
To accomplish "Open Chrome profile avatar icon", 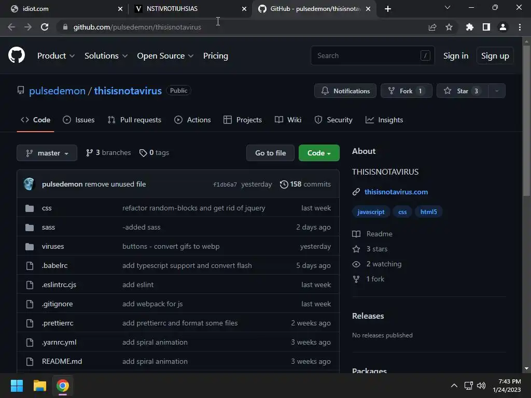I will click(503, 27).
